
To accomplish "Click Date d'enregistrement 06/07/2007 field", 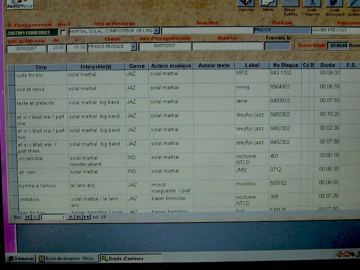I will (x=164, y=46).
